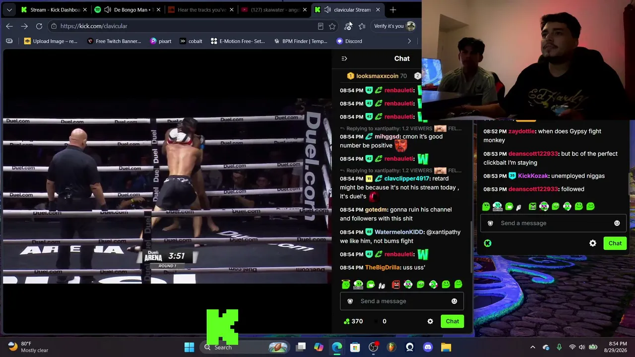635x357 pixels.
Task: Bookmark this page with the star icon
Action: [x=332, y=26]
